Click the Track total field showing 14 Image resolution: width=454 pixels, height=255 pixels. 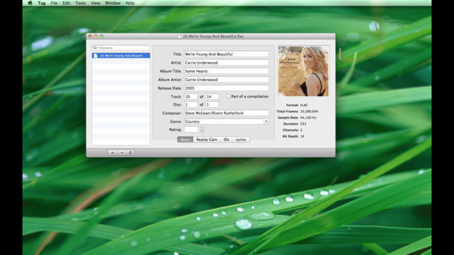click(212, 96)
